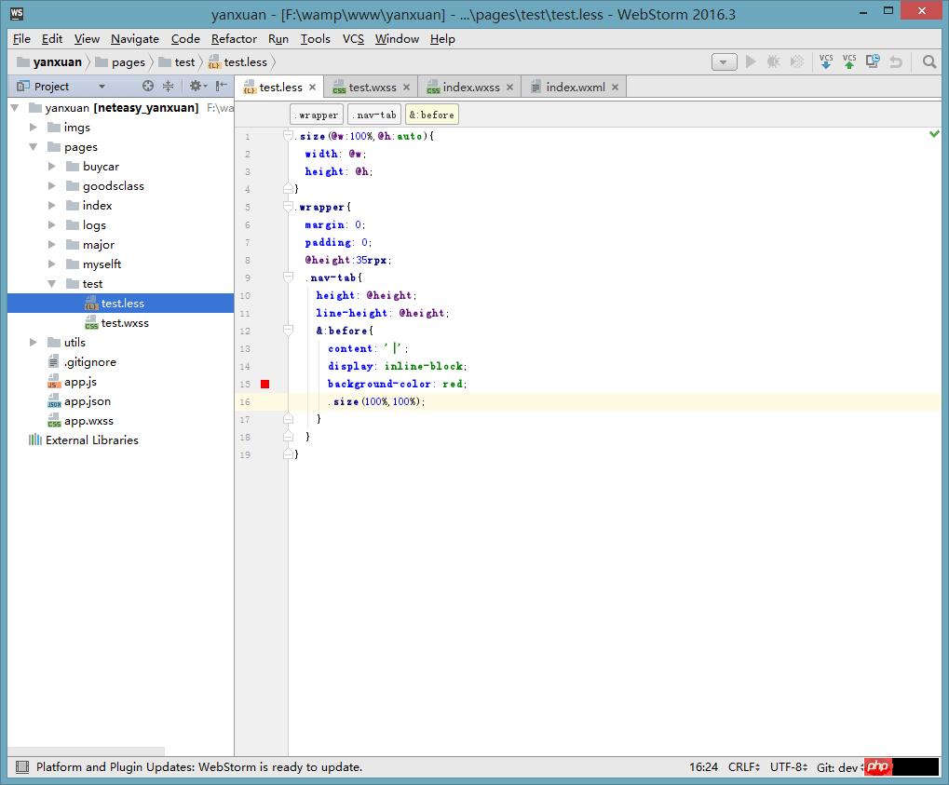
Task: Open Search Everywhere magnifier icon
Action: 929,61
